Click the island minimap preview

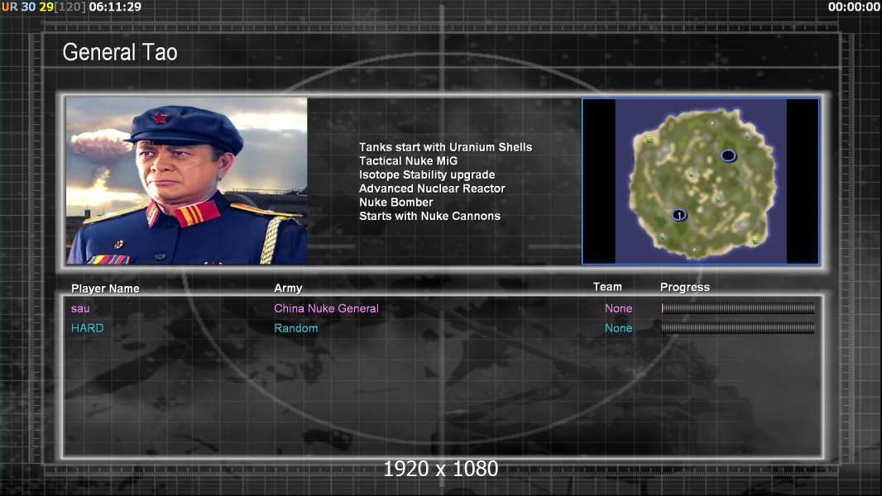700,181
